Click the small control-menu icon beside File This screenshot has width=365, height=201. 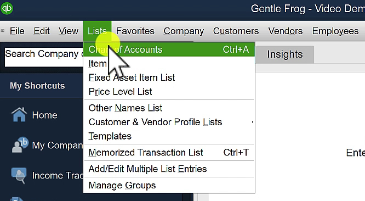(x=3, y=31)
